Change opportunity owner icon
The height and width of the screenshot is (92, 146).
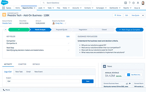(66, 23)
